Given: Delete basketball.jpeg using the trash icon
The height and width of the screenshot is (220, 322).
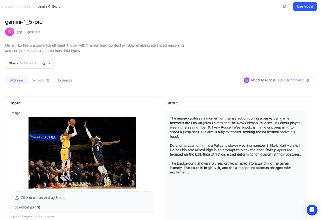Looking at the screenshot, I should pyautogui.click(x=39, y=207).
